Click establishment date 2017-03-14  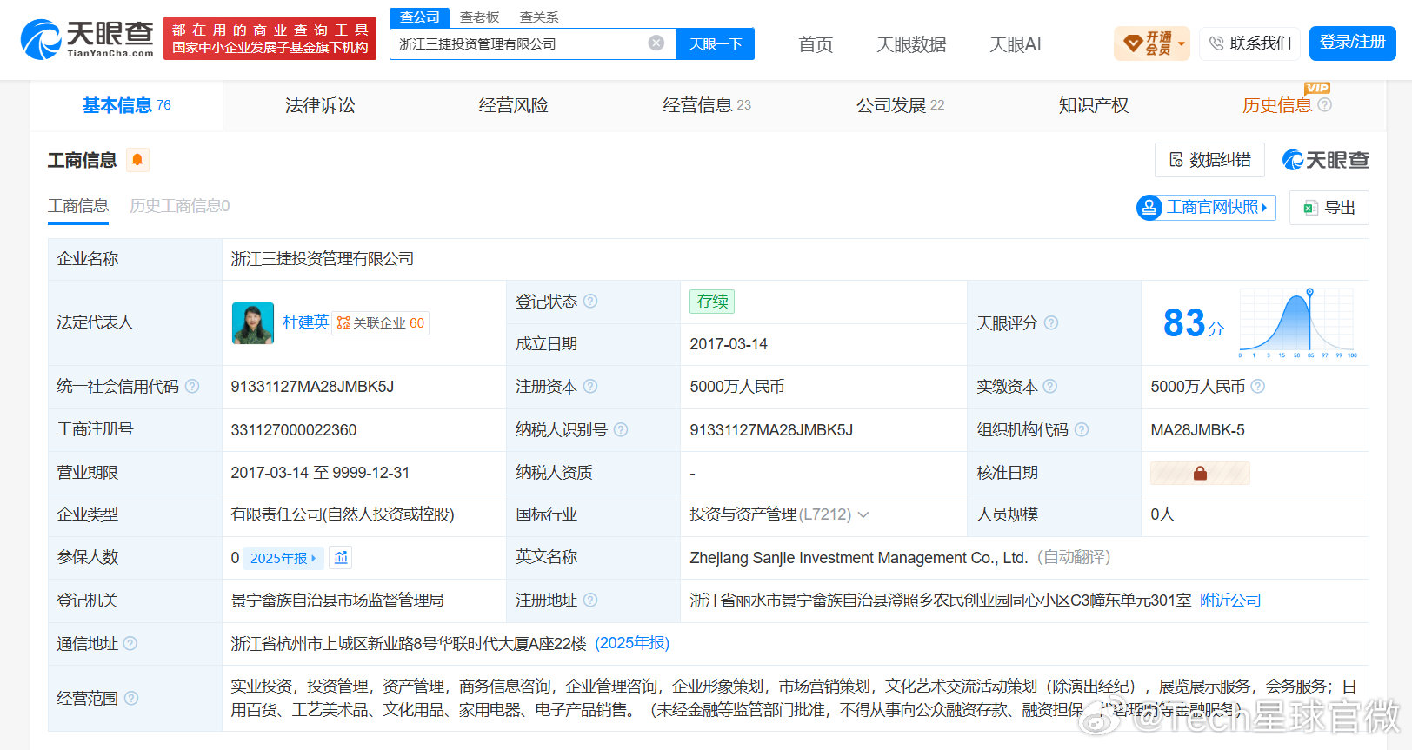(729, 344)
